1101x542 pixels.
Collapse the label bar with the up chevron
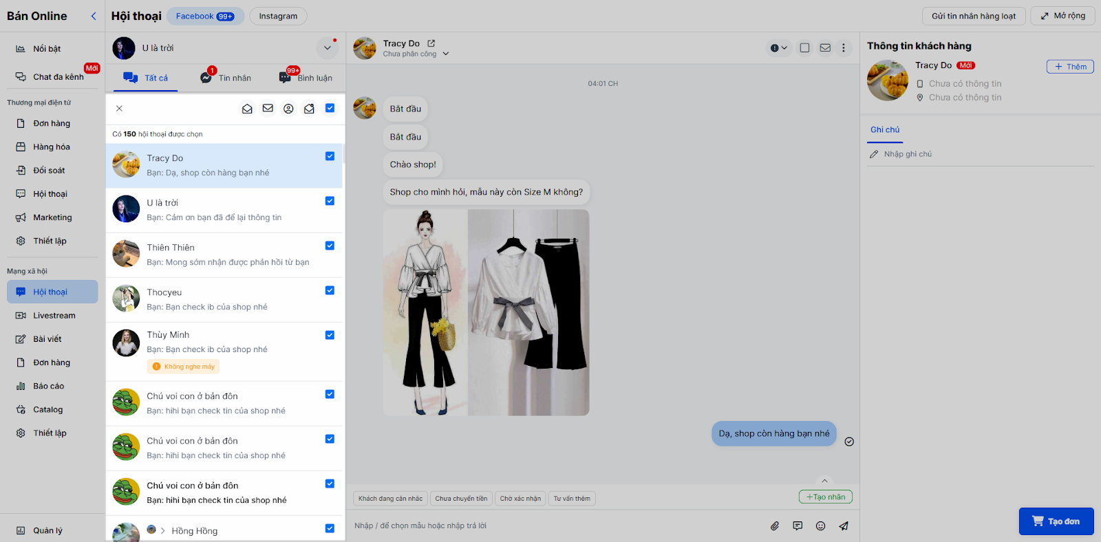[824, 481]
